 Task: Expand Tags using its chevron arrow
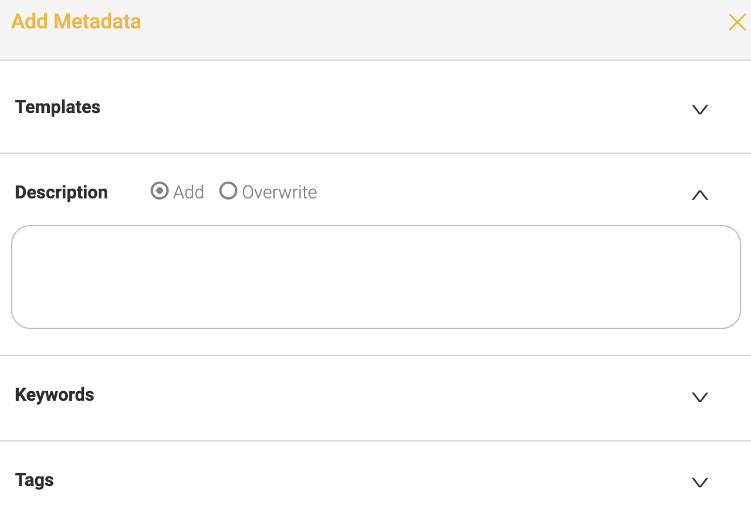(x=700, y=482)
